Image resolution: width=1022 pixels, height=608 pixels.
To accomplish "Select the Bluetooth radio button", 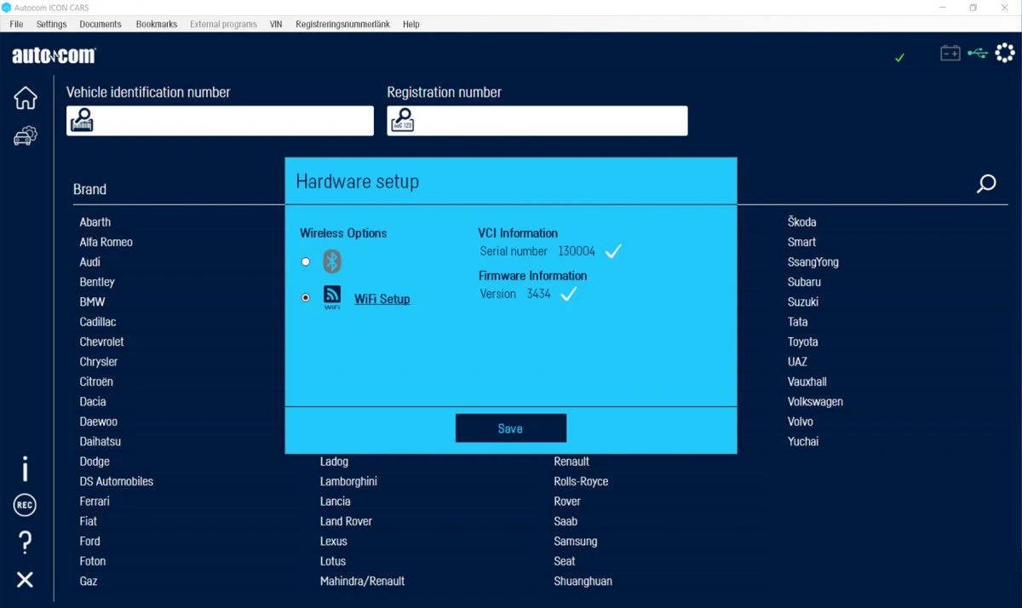I will pyautogui.click(x=306, y=261).
